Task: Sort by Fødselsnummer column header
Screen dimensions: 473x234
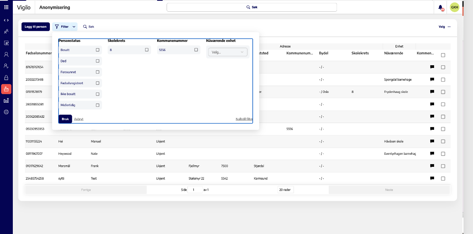Action: [x=39, y=53]
